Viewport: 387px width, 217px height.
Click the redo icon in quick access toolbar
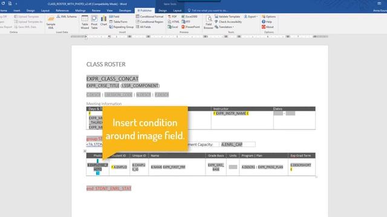pyautogui.click(x=3, y=4)
